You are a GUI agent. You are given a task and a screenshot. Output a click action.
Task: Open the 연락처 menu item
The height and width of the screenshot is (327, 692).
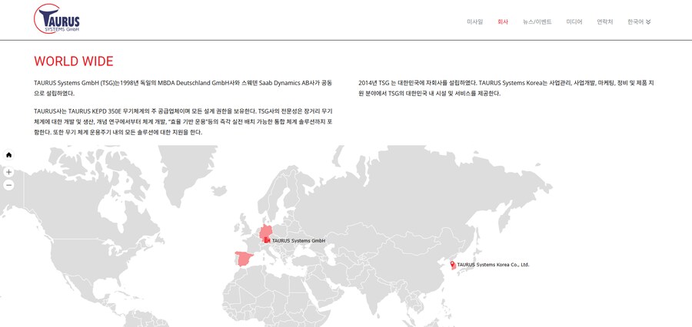604,21
